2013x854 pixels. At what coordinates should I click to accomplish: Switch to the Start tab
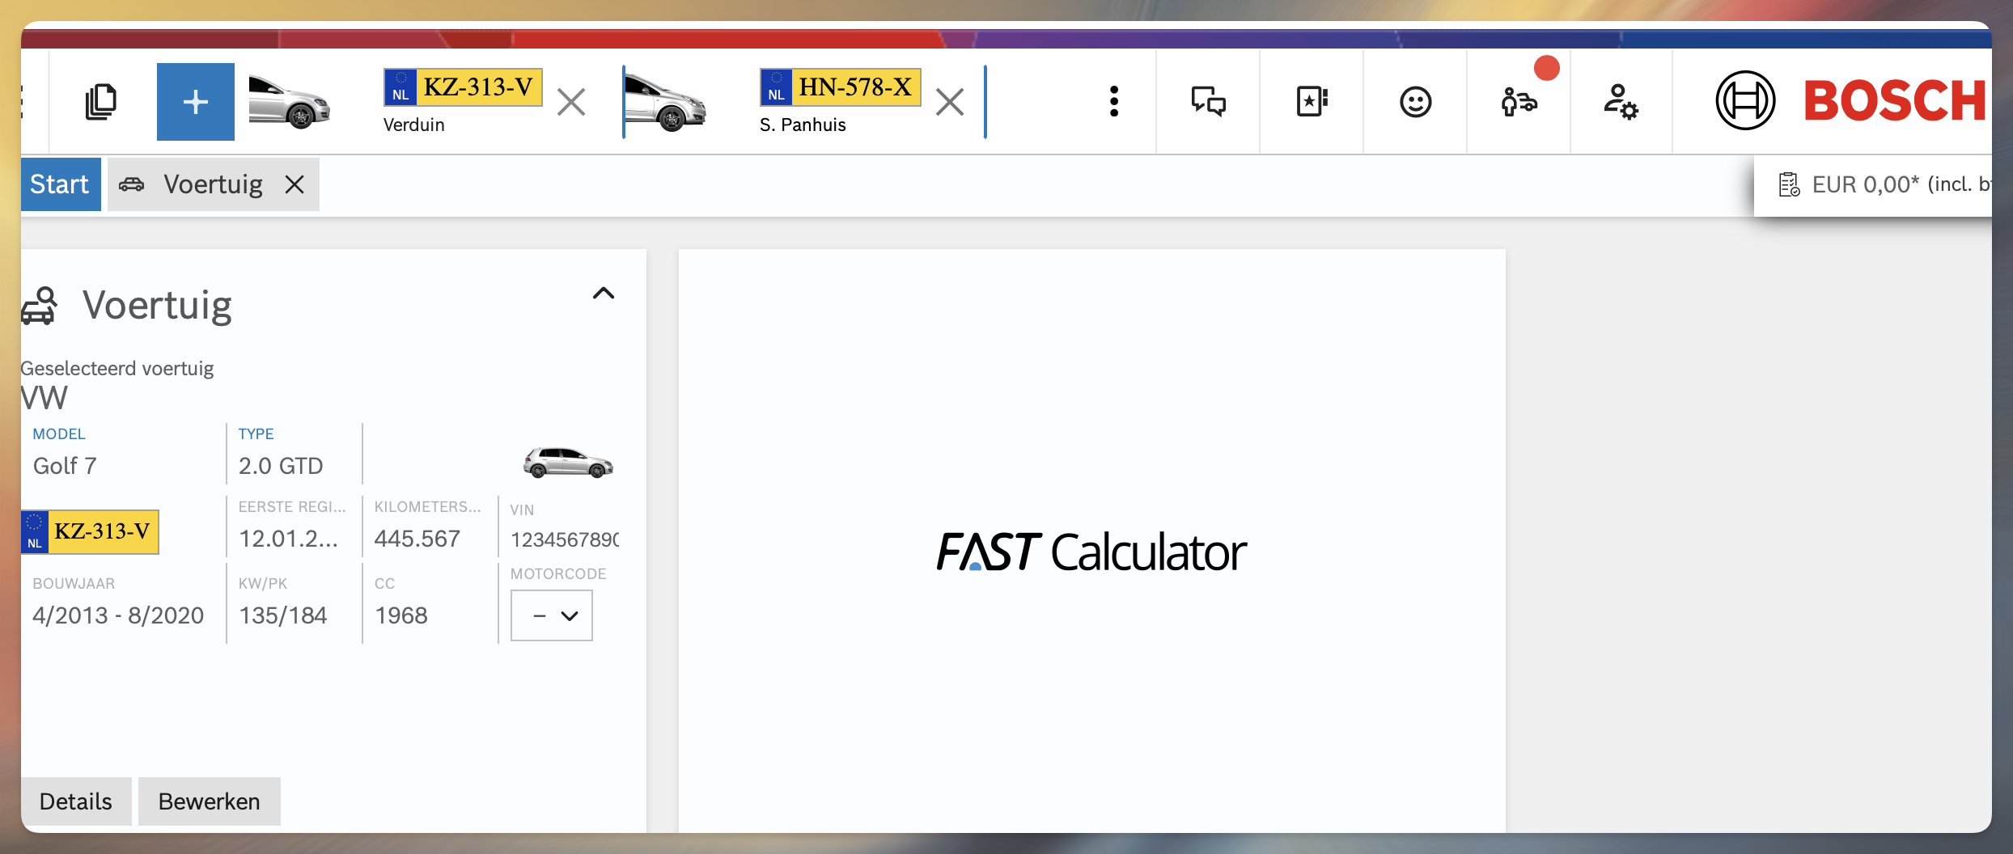pyautogui.click(x=60, y=184)
